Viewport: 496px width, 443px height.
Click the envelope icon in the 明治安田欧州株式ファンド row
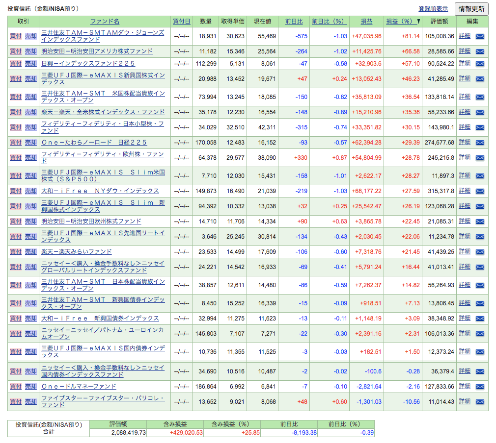point(480,221)
